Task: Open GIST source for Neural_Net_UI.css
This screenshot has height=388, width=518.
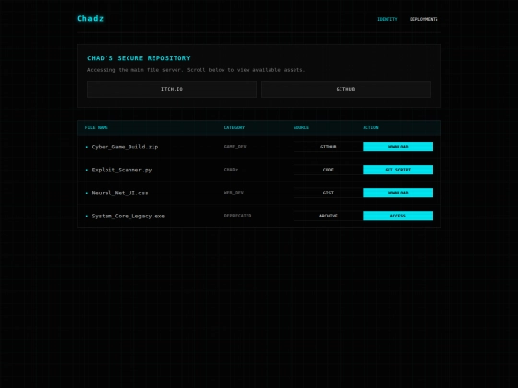Action: (x=328, y=193)
